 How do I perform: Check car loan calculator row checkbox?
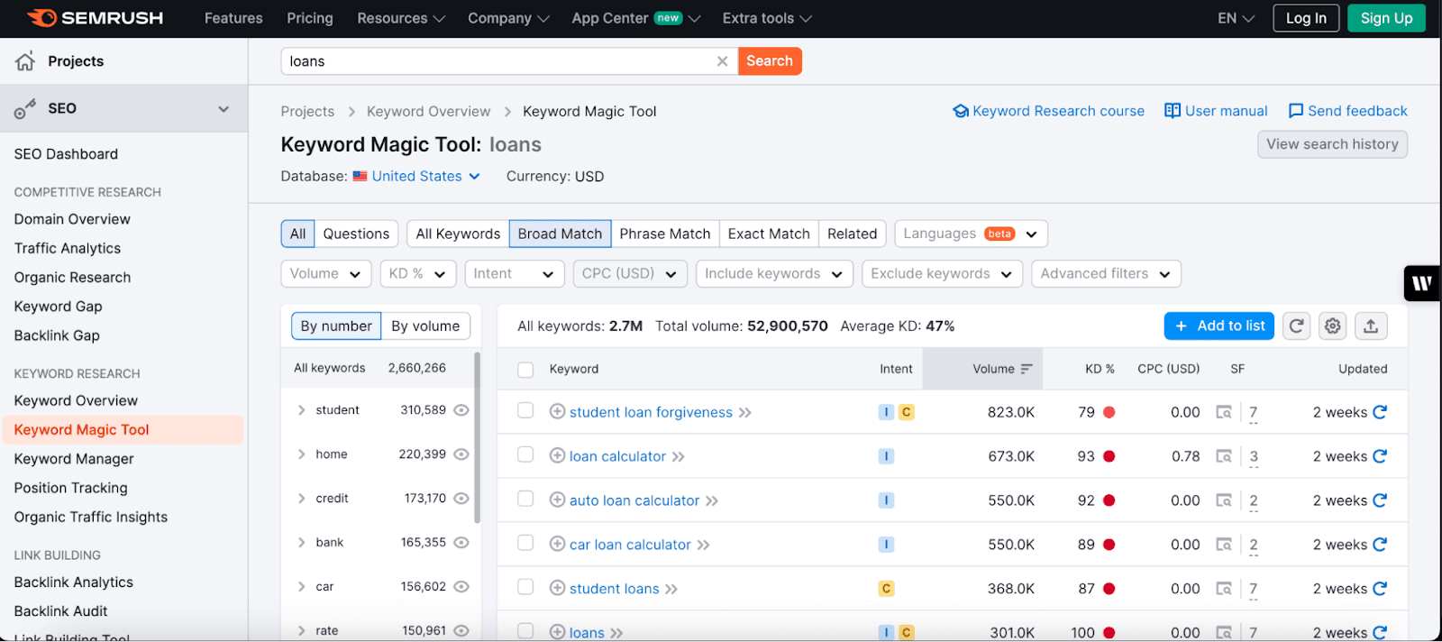click(525, 543)
